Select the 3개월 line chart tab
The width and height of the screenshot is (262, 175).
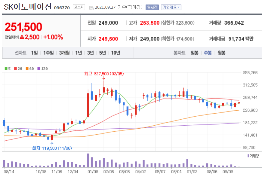coord(64,53)
